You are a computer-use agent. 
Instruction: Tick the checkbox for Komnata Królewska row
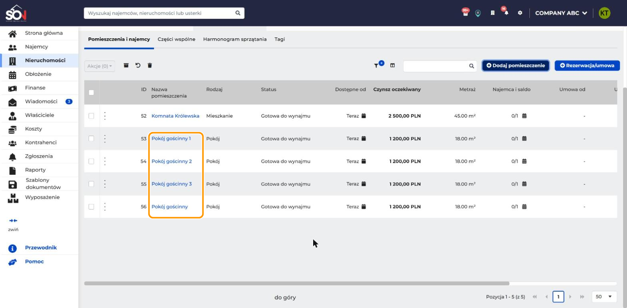91,116
